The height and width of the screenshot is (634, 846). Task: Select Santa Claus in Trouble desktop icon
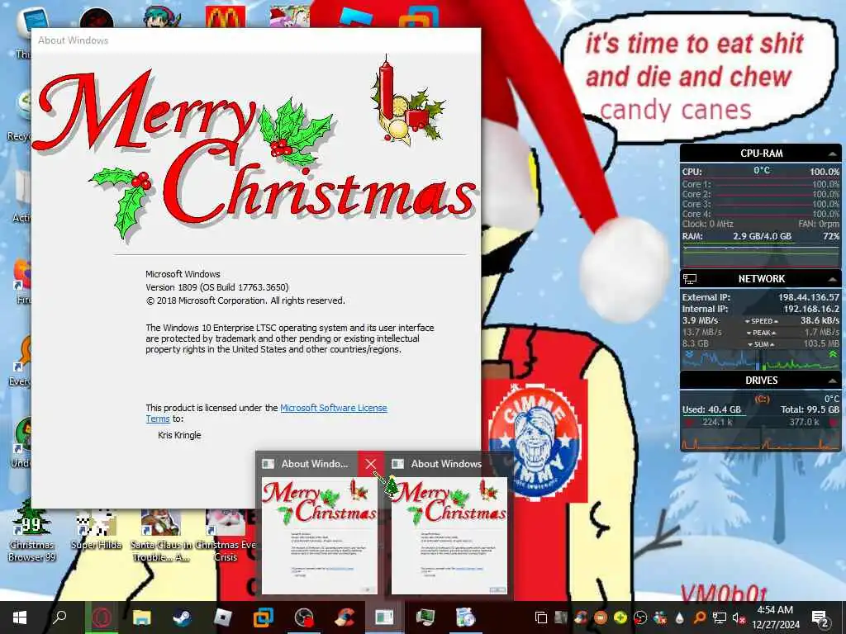point(161,535)
